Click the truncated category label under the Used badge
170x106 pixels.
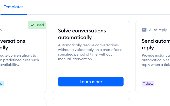click(1, 30)
